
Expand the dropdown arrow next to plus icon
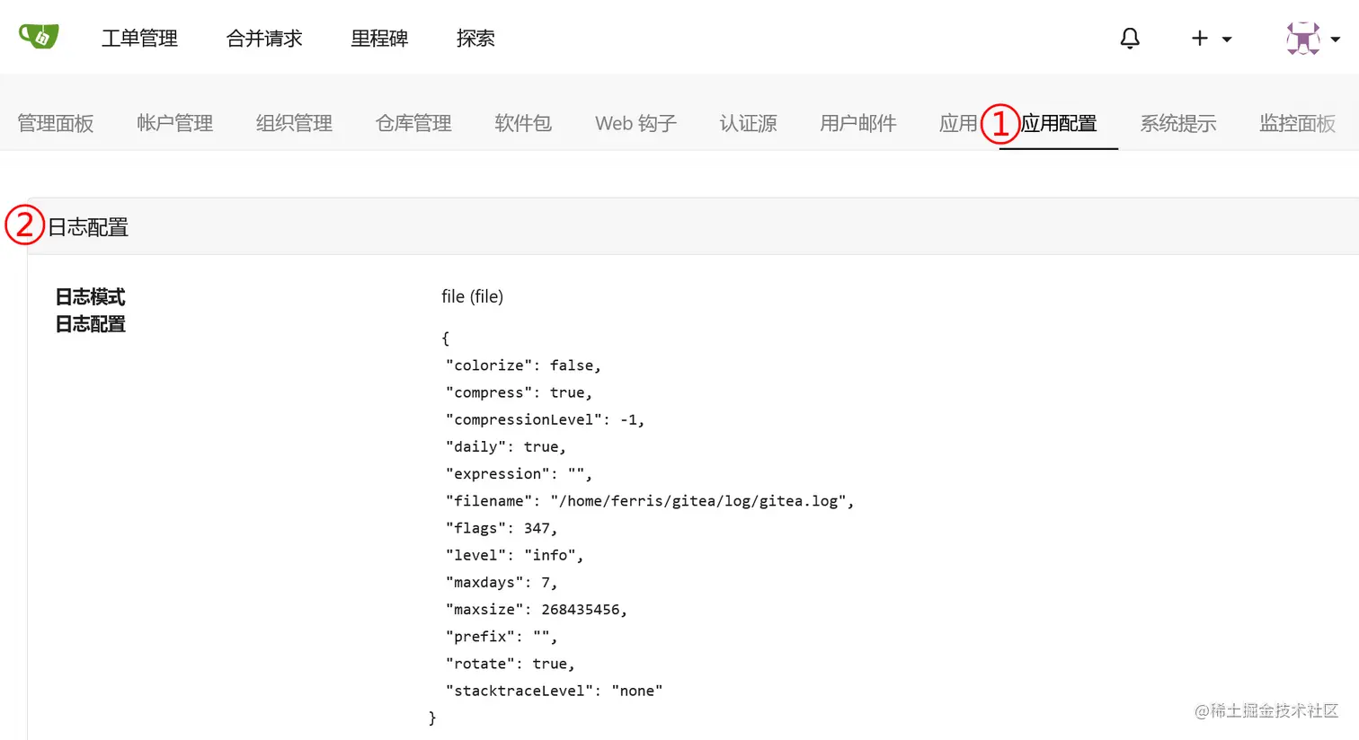click(1226, 40)
